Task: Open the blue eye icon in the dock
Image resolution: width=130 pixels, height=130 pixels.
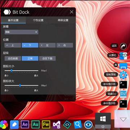Action: point(88,125)
